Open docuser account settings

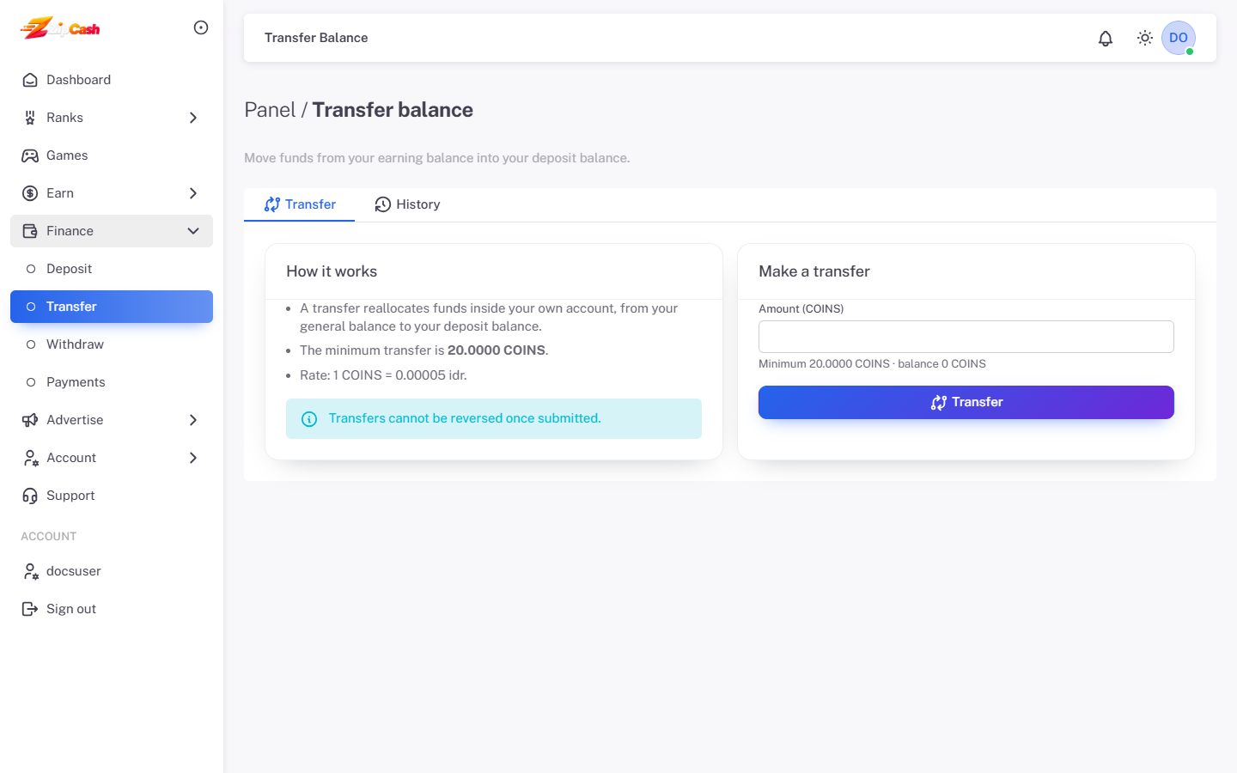coord(112,571)
